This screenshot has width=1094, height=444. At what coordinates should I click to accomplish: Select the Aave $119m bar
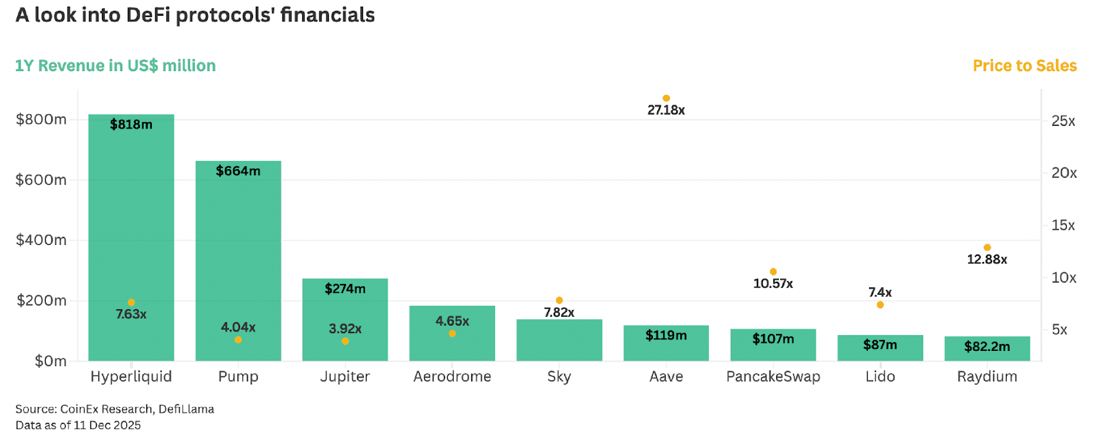pos(666,343)
